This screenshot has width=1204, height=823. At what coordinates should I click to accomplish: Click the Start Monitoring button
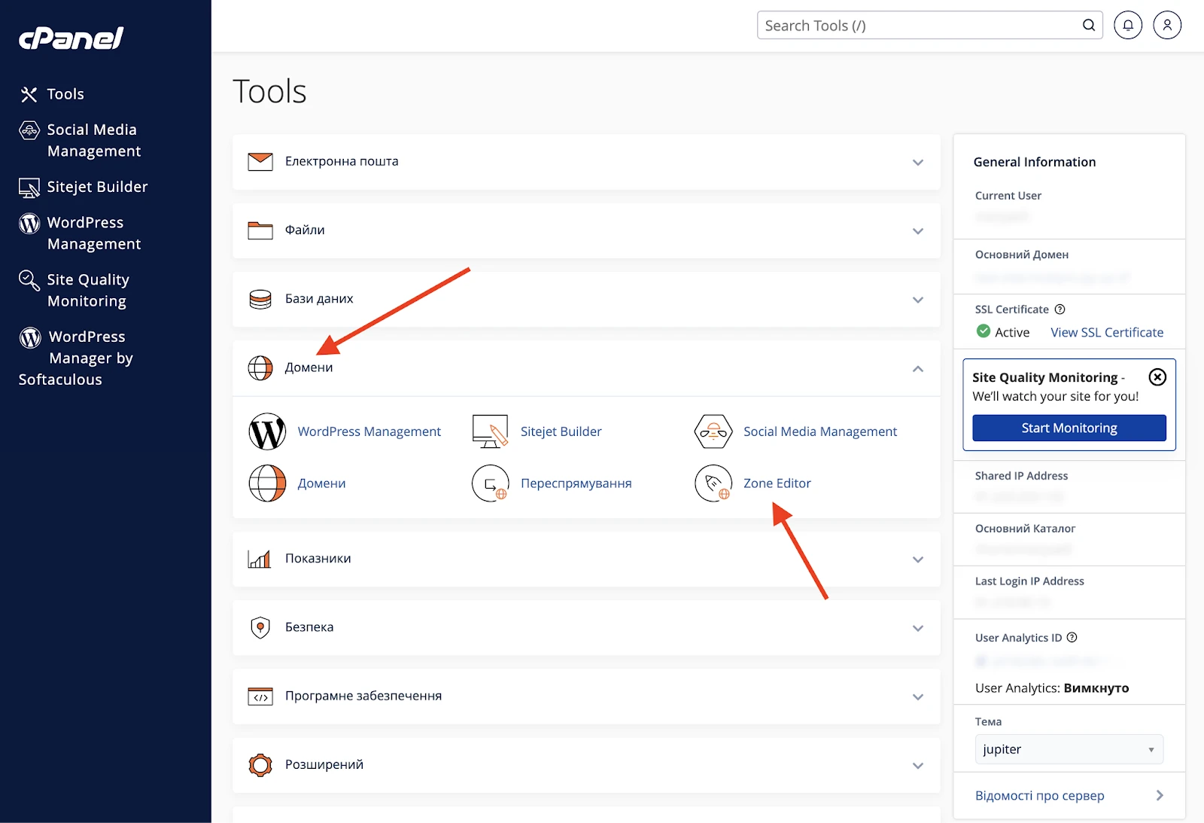pos(1069,428)
